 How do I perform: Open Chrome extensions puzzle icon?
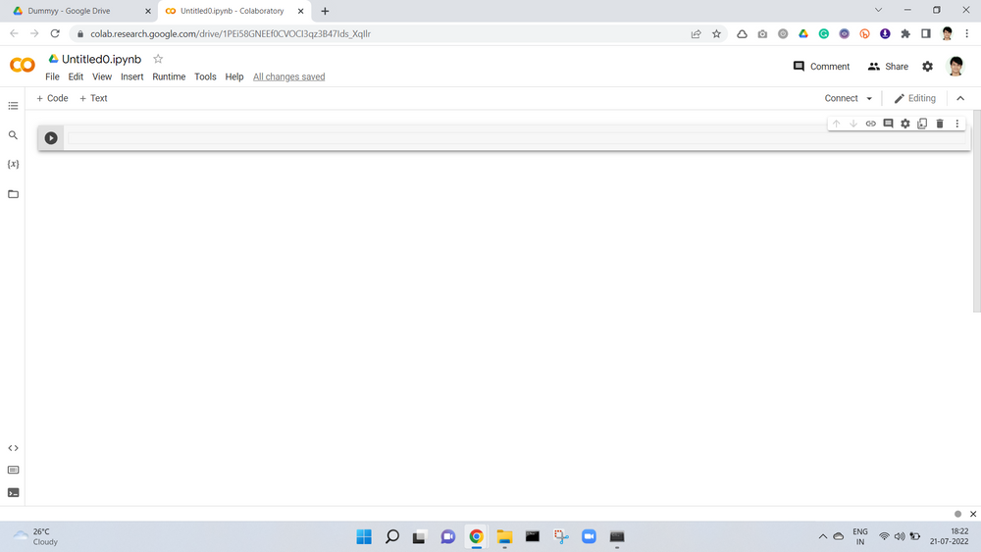[x=905, y=33]
